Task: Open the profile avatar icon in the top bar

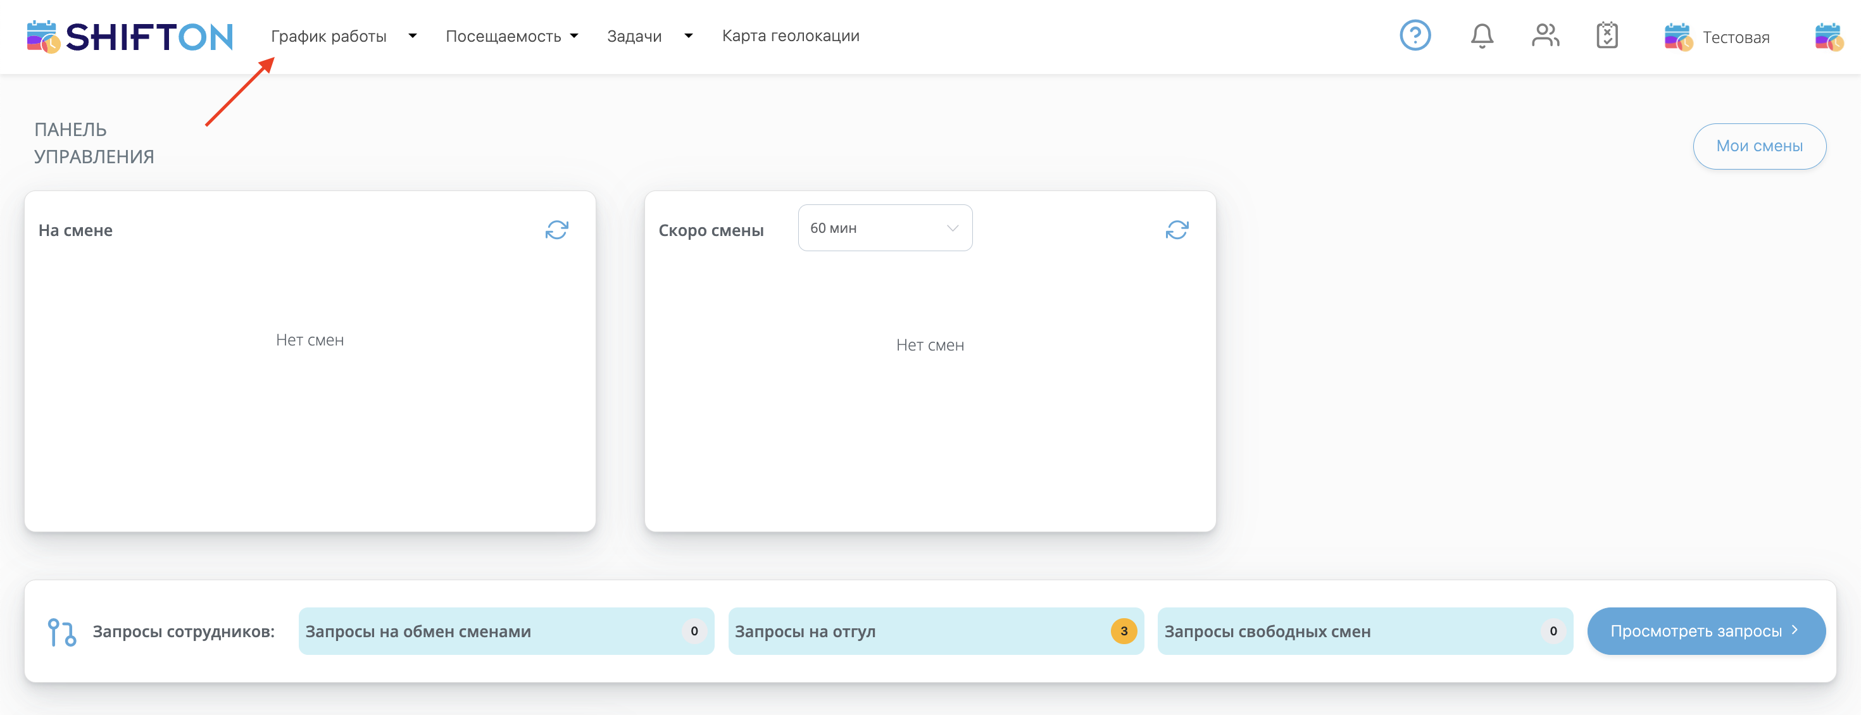Action: pos(1829,37)
